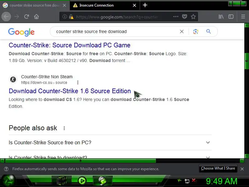
Task: Expand 'Is Counter-Strike Source free on PC?'
Action: coord(110,142)
